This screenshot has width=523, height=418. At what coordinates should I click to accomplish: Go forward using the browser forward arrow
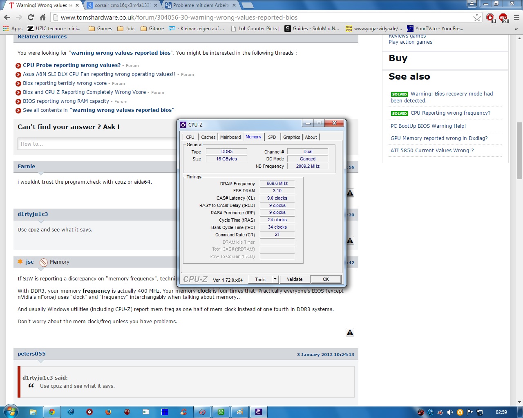point(19,17)
